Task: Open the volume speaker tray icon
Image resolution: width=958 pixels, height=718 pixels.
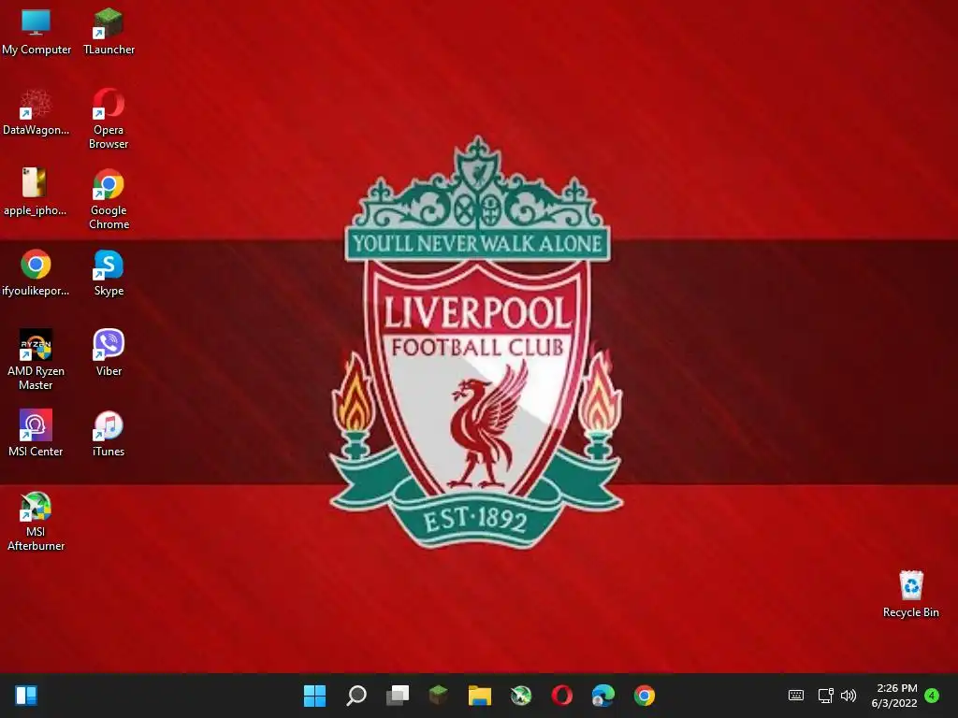Action: (x=848, y=696)
